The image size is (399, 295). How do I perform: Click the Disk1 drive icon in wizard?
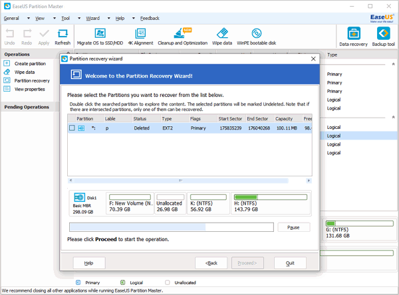click(79, 197)
